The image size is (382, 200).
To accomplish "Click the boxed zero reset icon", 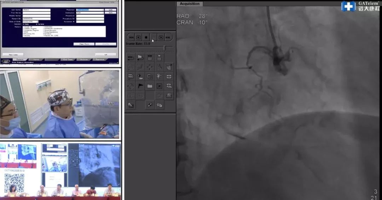I will coord(169,76).
